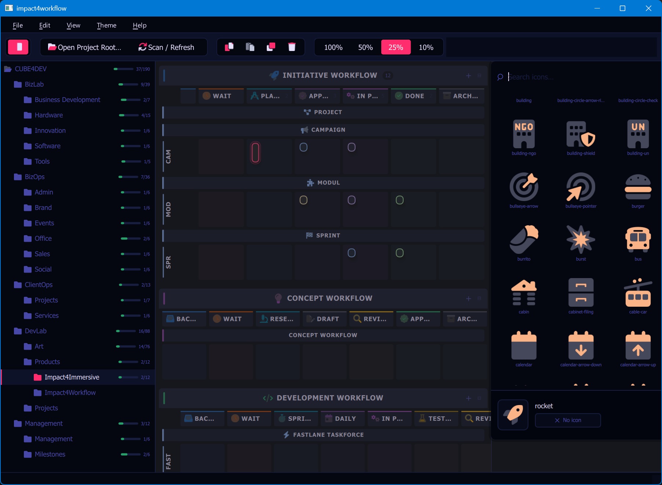Screen dimensions: 662x485
Task: Click the trash delete toolbar icon
Action: (x=292, y=47)
